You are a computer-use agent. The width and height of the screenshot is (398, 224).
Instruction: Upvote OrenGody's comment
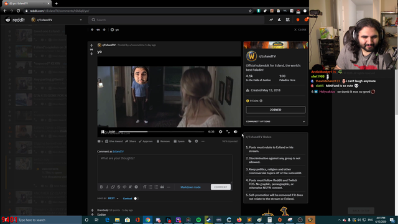pyautogui.click(x=93, y=210)
